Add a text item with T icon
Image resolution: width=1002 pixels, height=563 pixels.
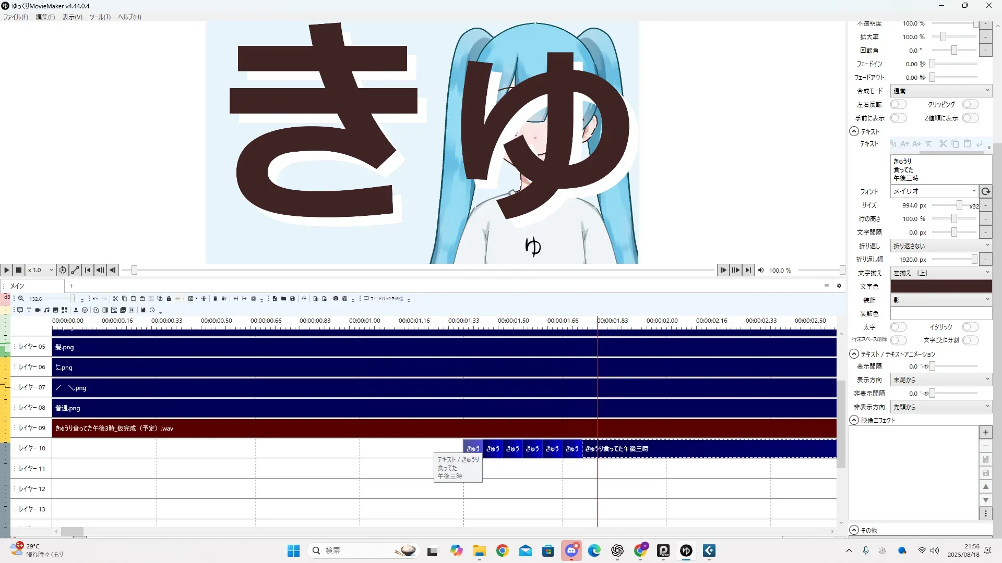(29, 310)
